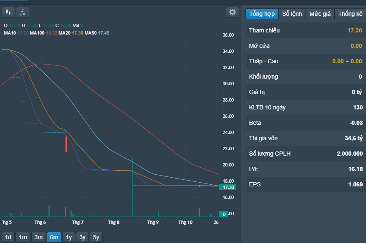This screenshot has width=366, height=243.
Task: Switch chart range to 3y
Action: pos(83,237)
